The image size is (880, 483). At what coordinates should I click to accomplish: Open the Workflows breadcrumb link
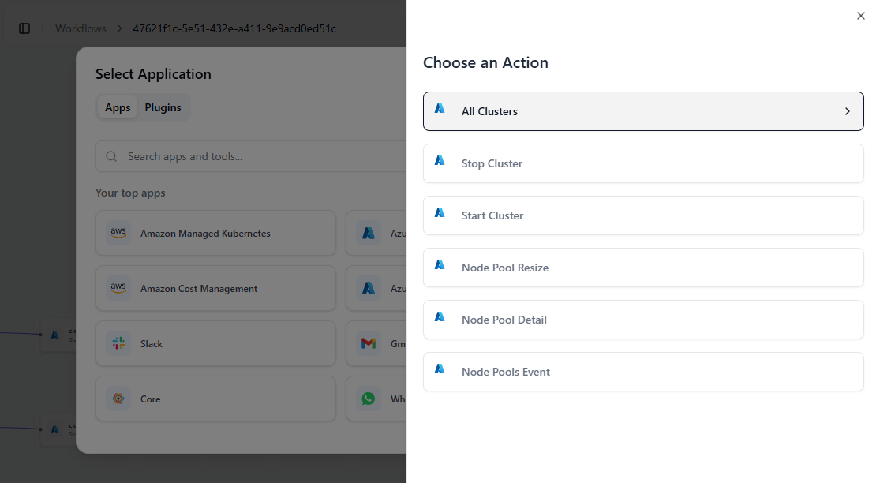(81, 28)
